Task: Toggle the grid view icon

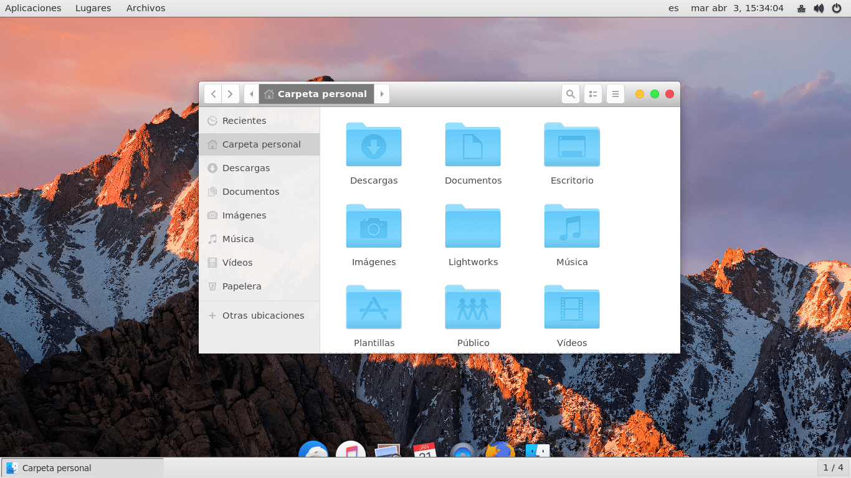Action: 592,93
